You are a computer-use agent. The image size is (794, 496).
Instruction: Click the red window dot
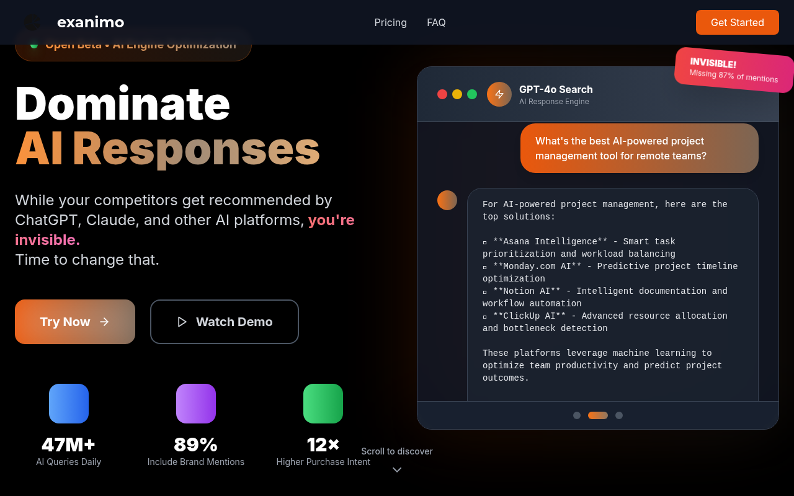point(442,94)
